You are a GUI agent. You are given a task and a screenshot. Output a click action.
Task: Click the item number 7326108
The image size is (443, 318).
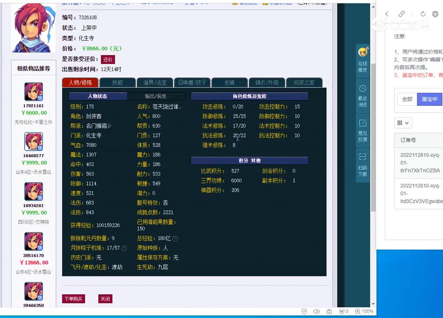(x=88, y=18)
